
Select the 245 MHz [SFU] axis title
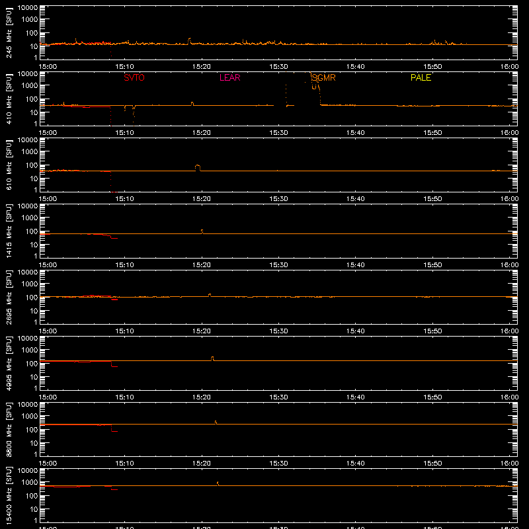click(9, 32)
